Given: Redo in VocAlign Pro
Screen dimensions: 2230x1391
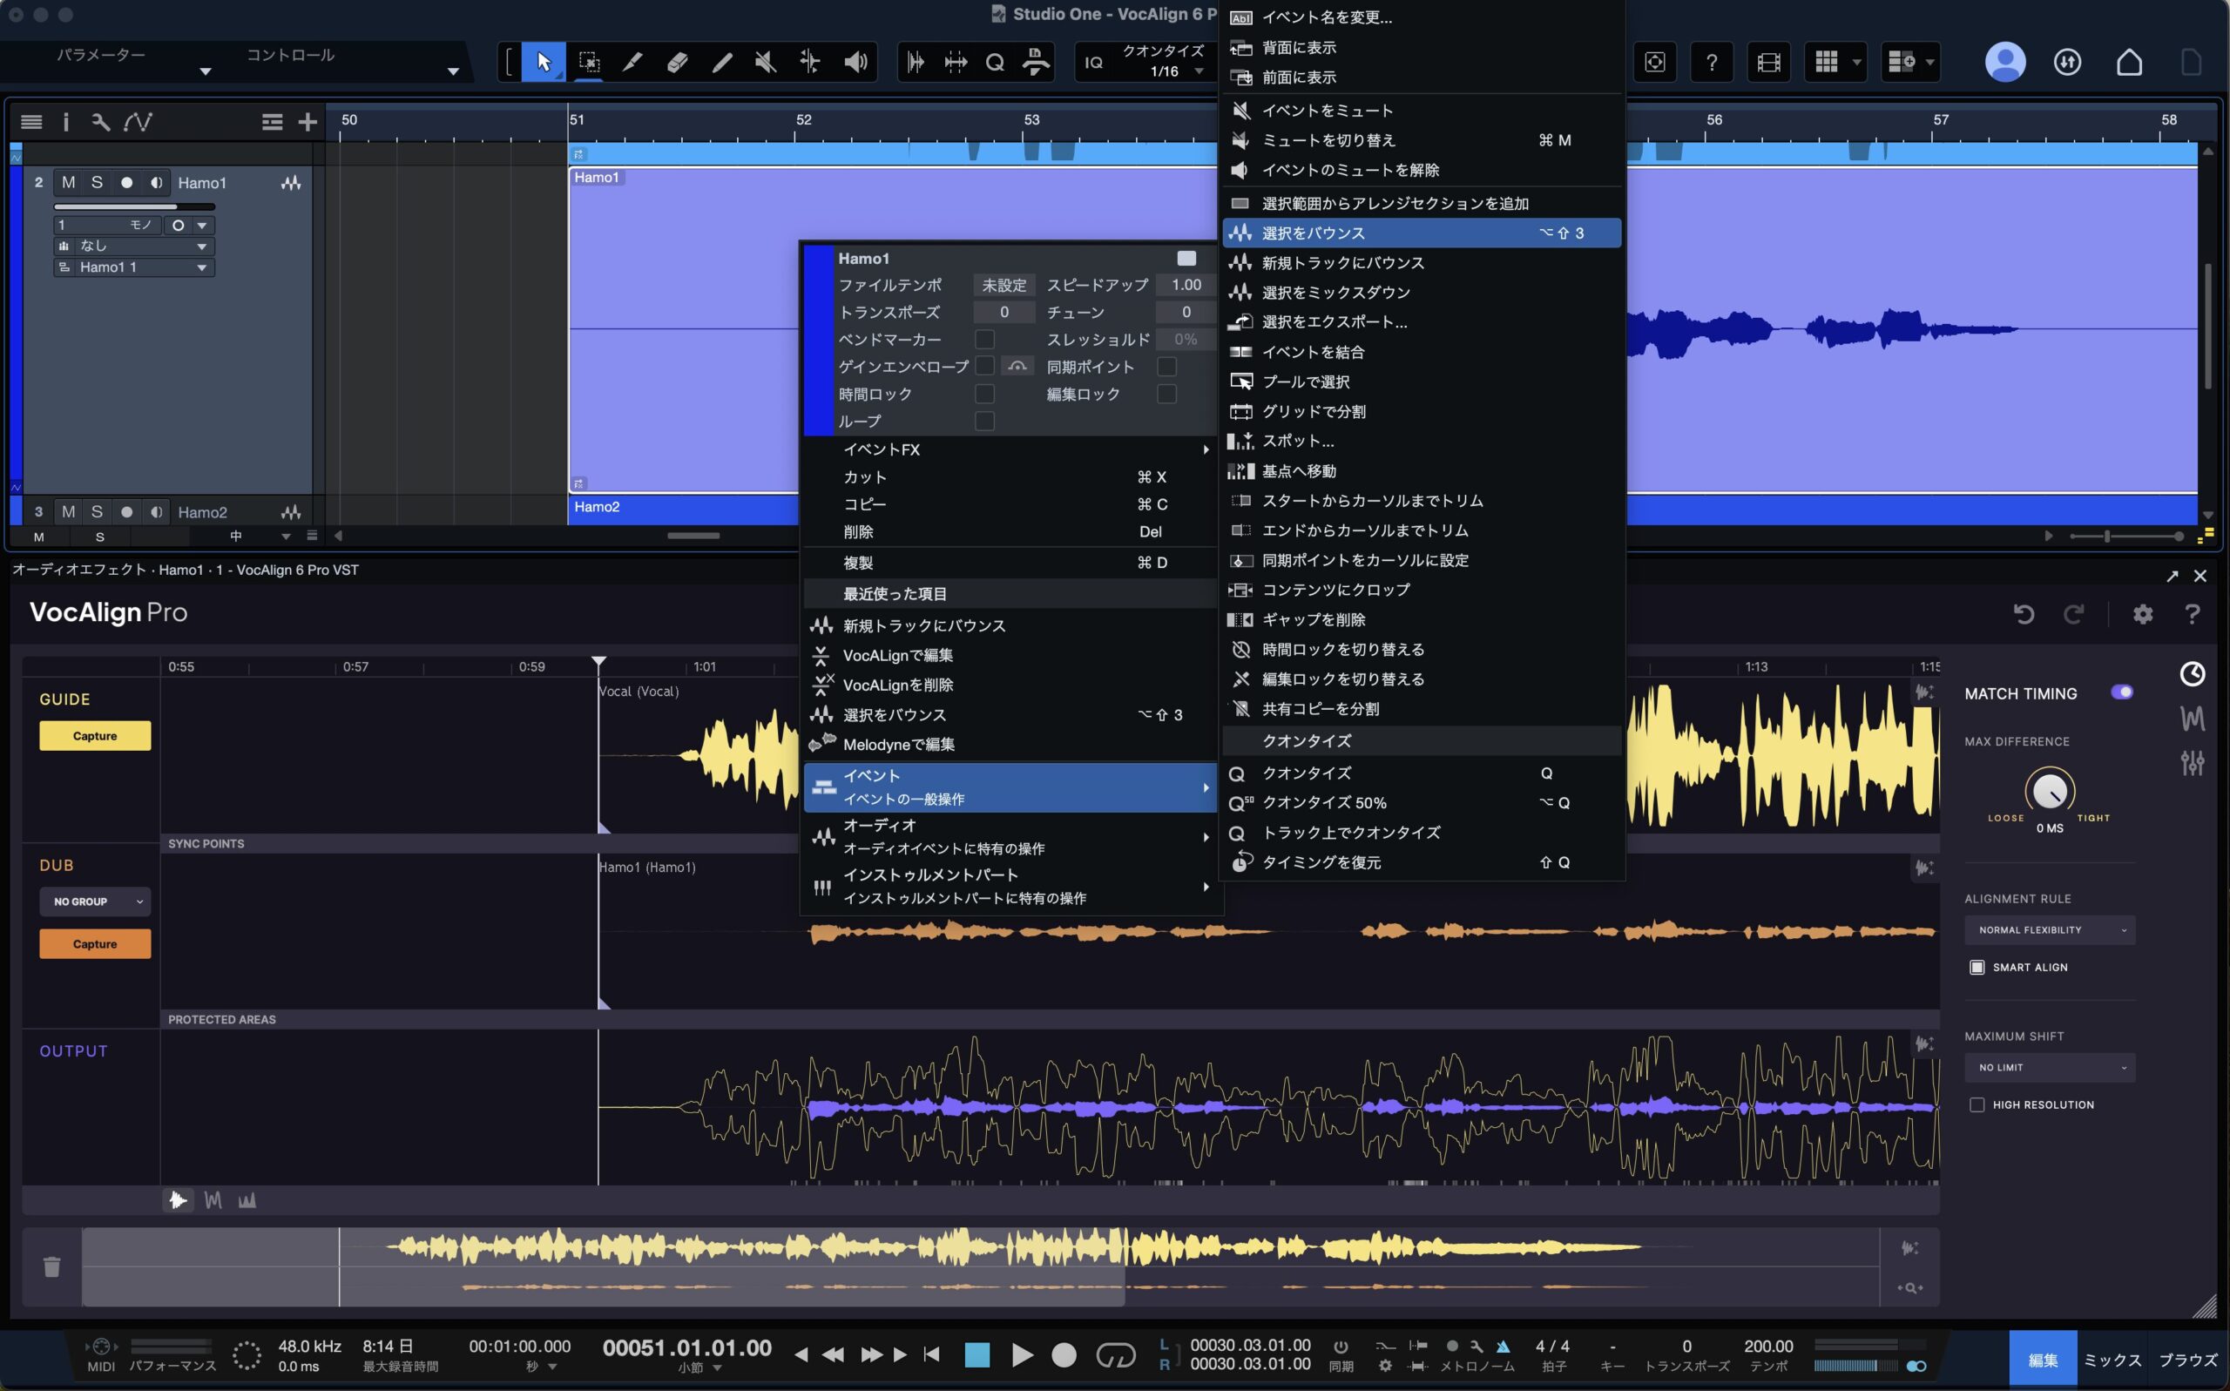Looking at the screenshot, I should pos(2072,613).
